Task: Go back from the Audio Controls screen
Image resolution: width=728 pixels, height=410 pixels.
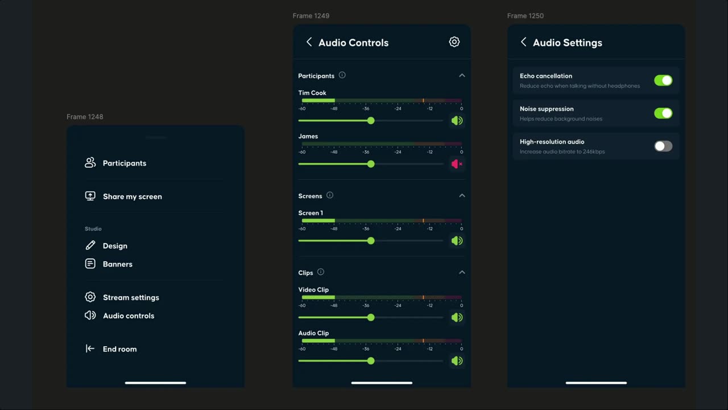Action: (309, 42)
